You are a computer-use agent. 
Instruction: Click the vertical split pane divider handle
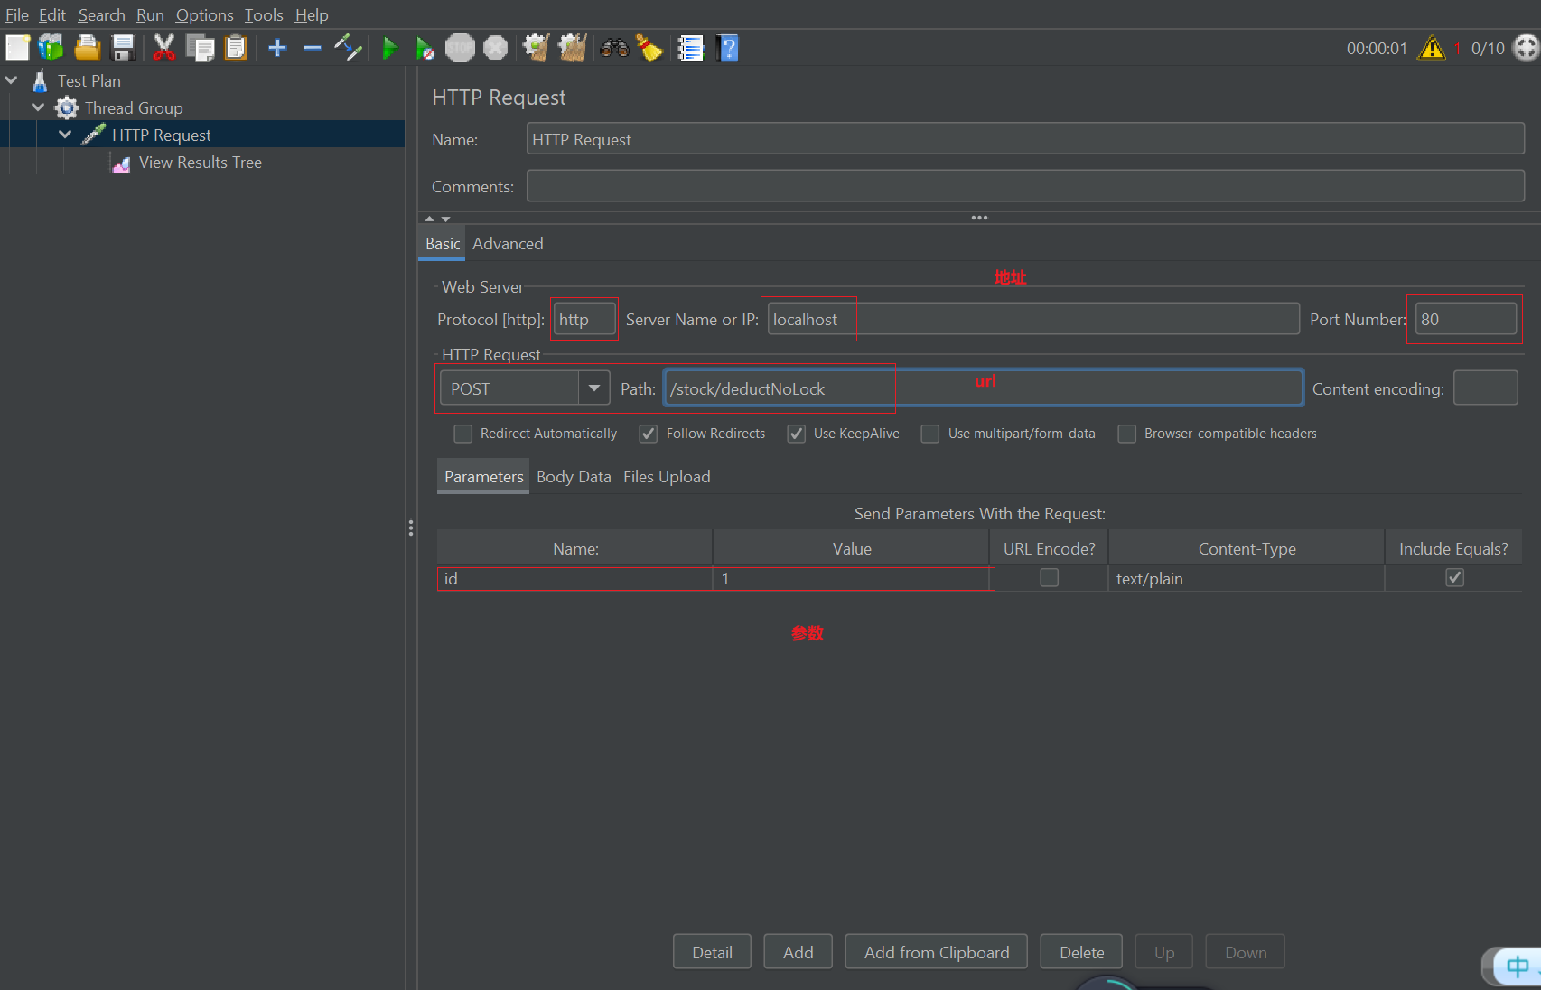411,528
